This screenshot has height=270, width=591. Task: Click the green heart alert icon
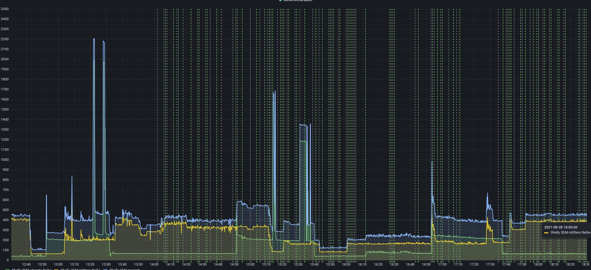[280, 1]
